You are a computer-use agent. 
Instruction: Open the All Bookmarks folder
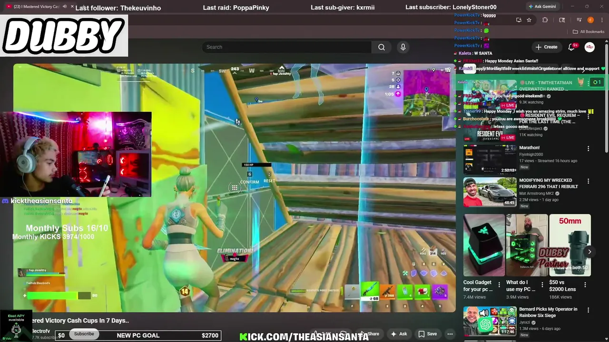click(589, 32)
